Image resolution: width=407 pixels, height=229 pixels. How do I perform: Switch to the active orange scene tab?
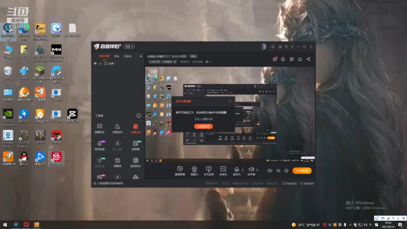point(104,56)
